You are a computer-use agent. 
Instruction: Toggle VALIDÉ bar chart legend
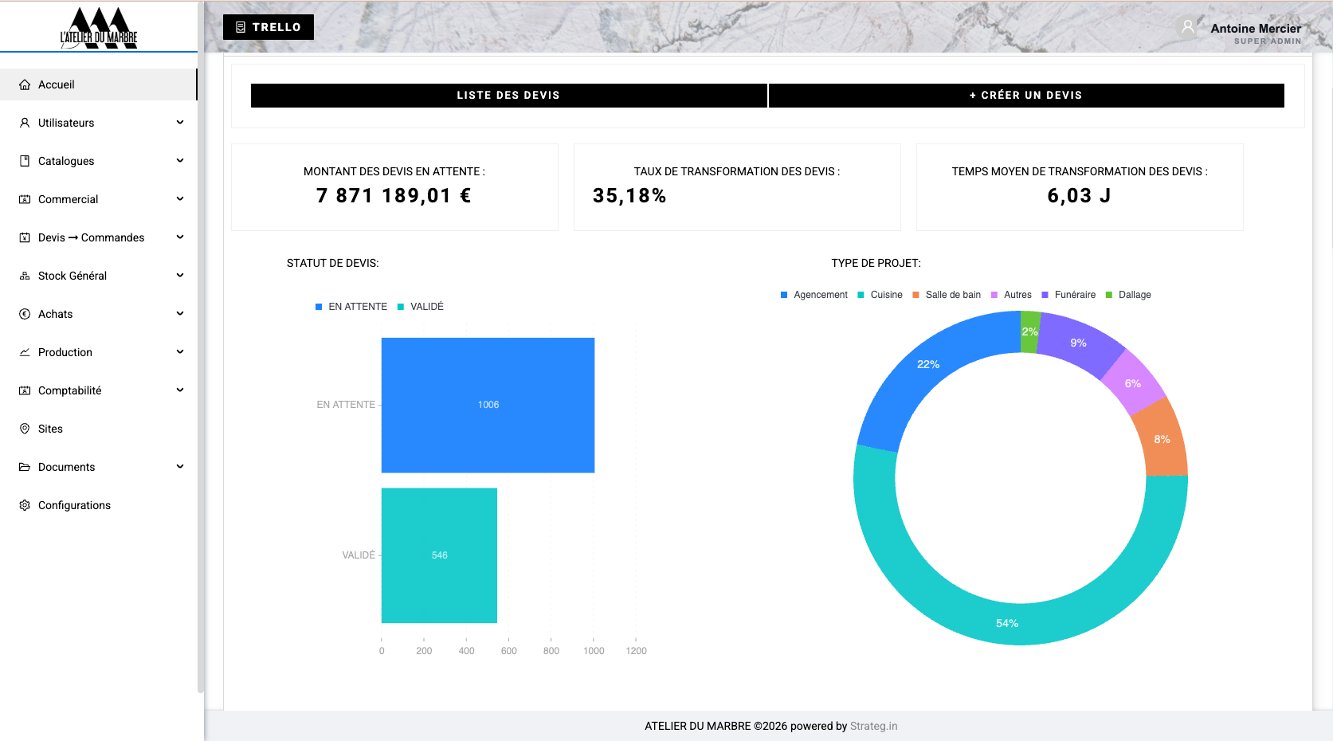pos(421,307)
